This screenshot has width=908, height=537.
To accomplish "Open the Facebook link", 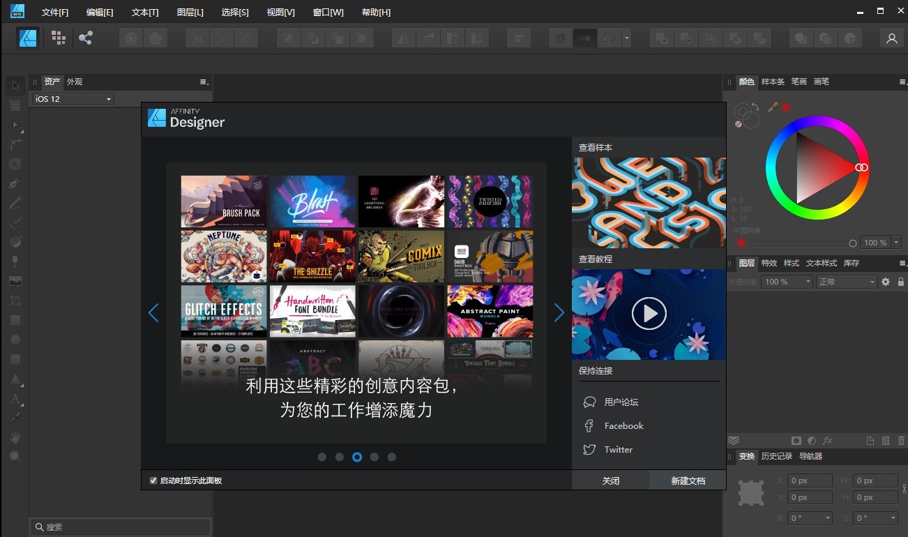I will tap(623, 425).
